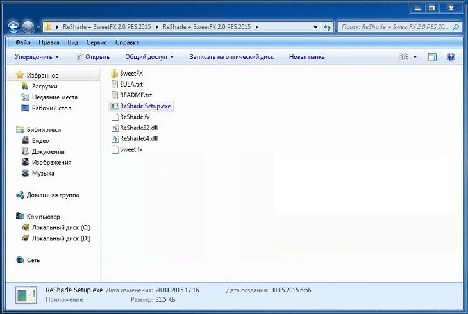Image resolution: width=468 pixels, height=314 pixels.
Task: Click the search magnifier icon
Action: coord(455,27)
